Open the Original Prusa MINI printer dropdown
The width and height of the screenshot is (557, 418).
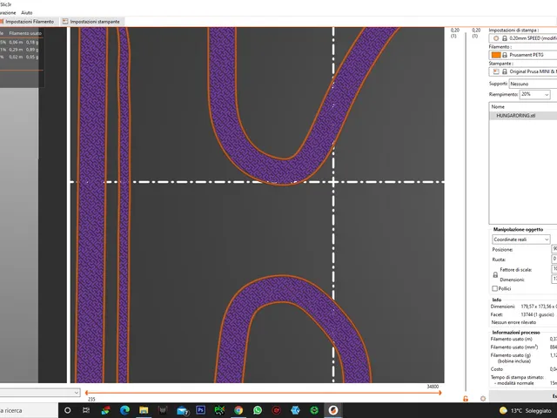523,71
